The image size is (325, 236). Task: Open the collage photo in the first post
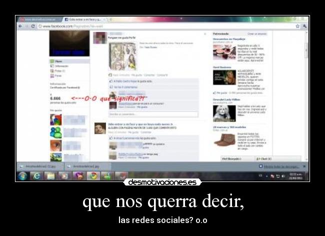click(123, 56)
